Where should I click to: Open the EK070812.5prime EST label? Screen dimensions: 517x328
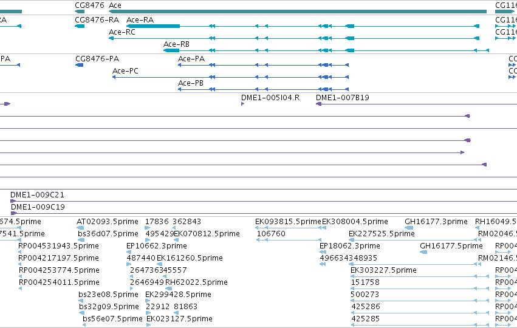(207, 234)
